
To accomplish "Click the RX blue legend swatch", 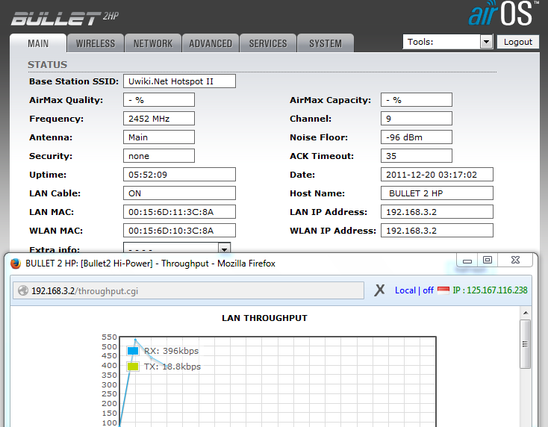I will point(133,351).
